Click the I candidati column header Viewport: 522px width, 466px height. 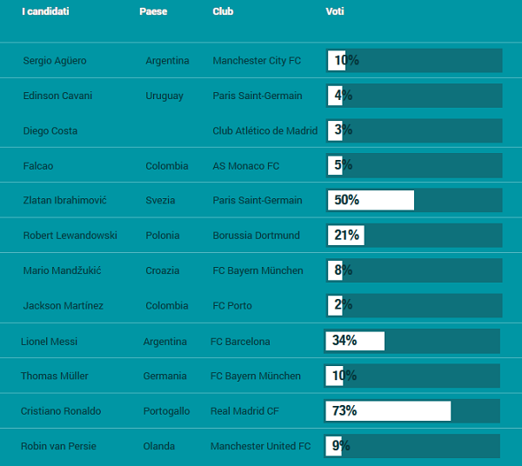(x=45, y=11)
